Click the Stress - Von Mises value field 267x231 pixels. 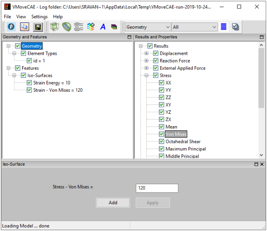click(x=157, y=188)
